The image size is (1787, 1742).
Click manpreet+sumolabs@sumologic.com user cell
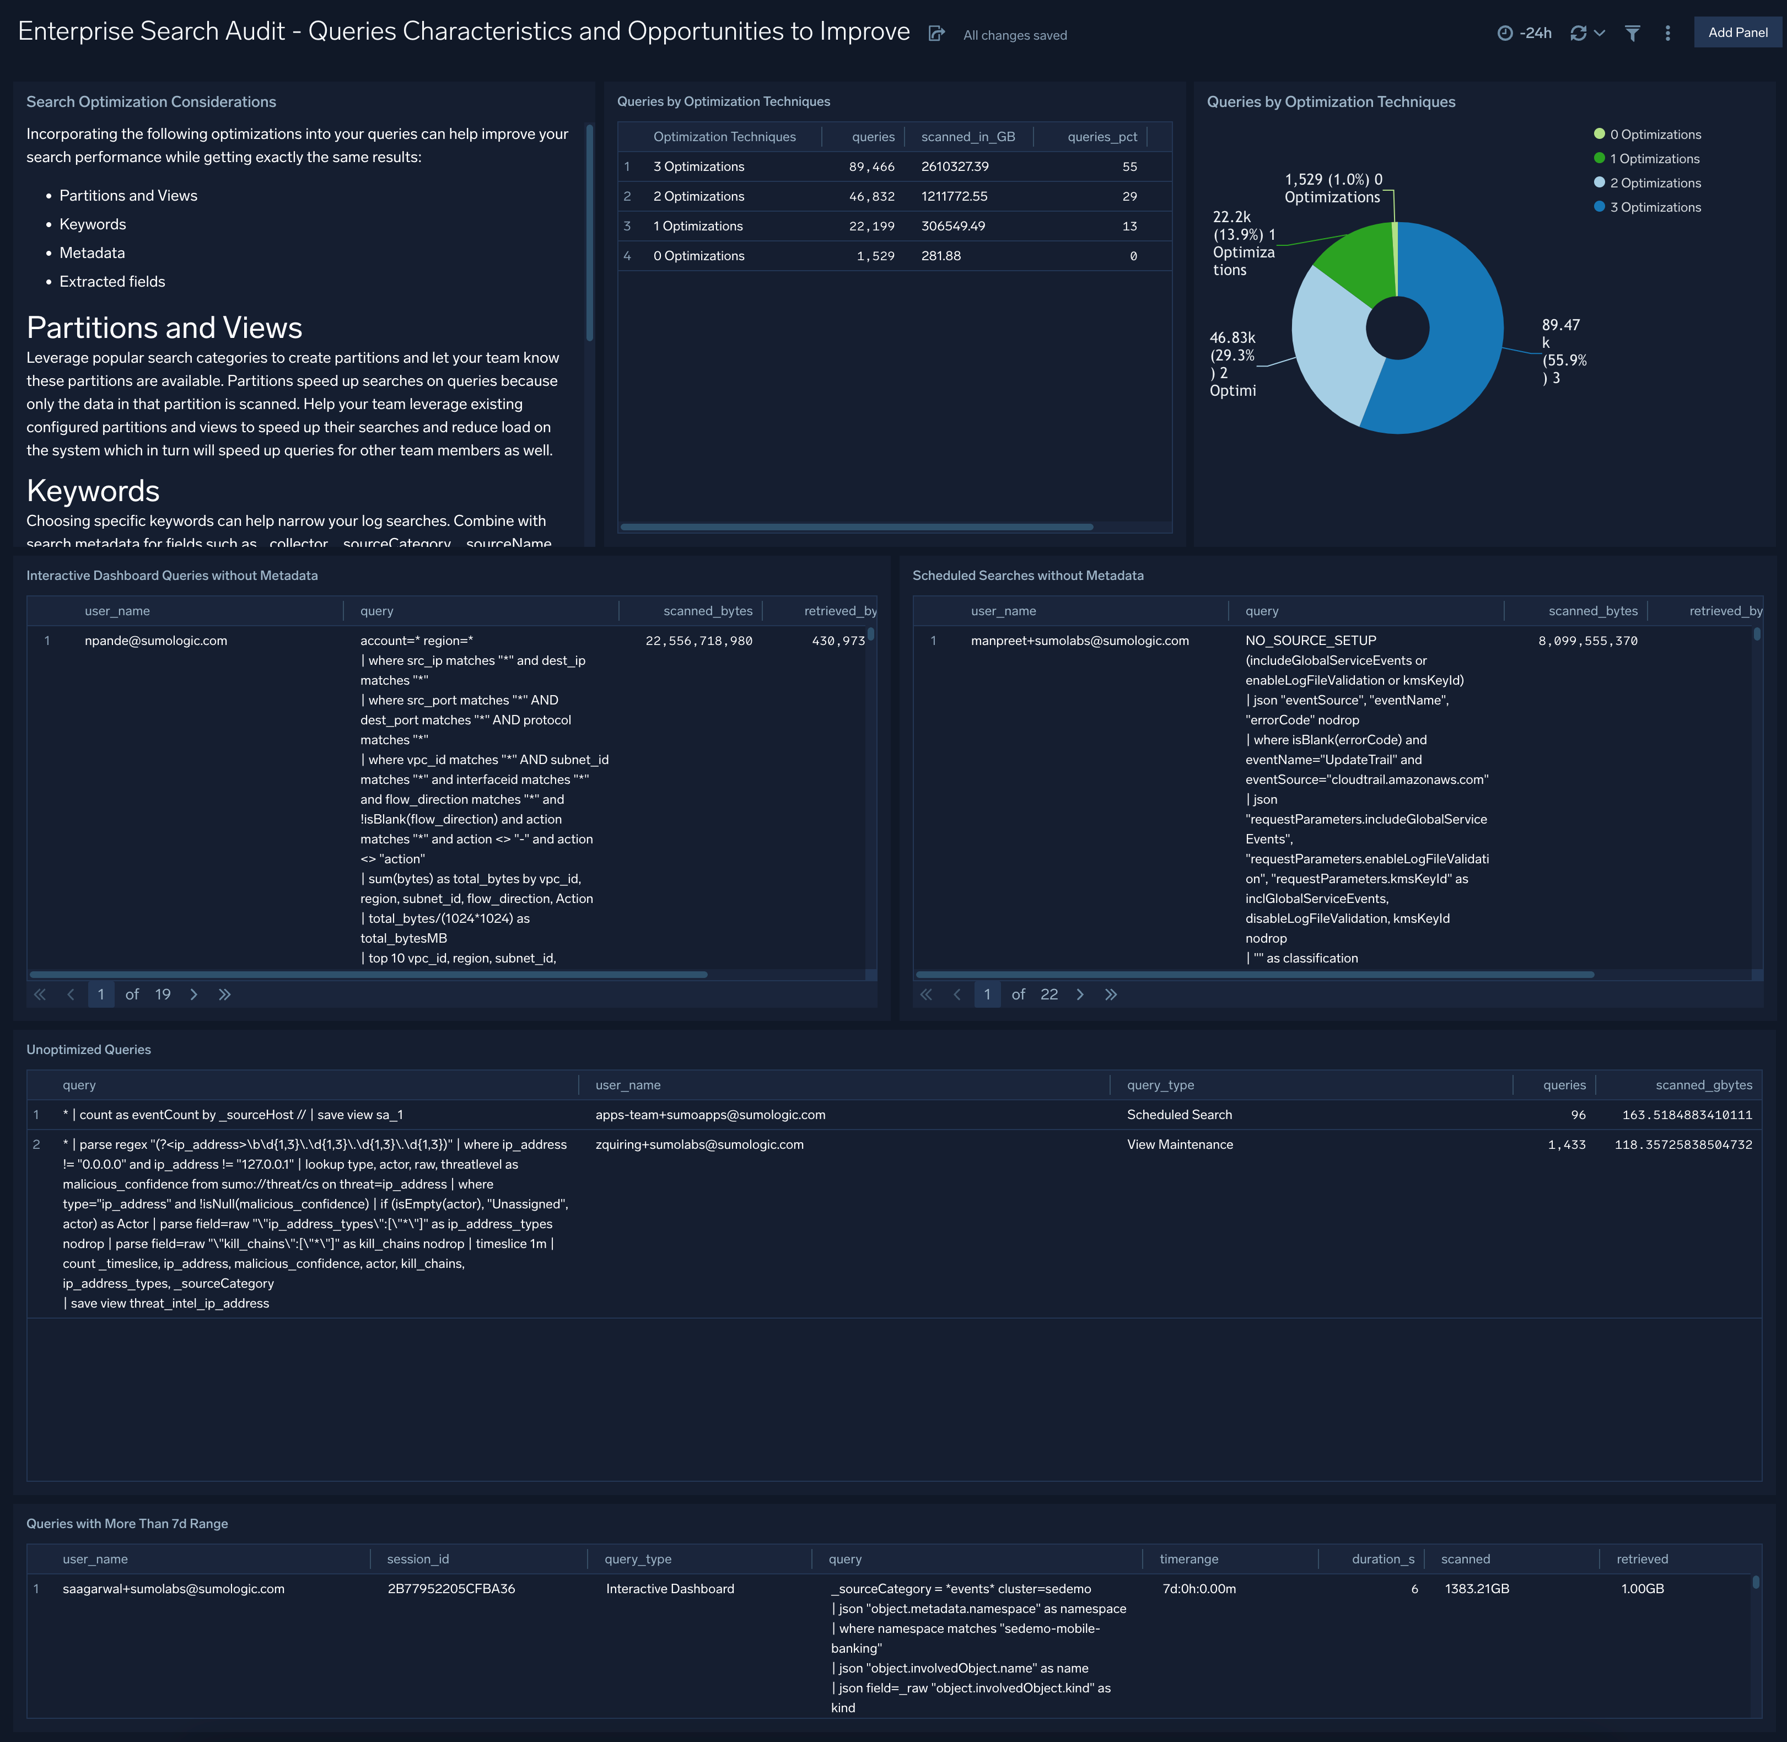[1080, 641]
